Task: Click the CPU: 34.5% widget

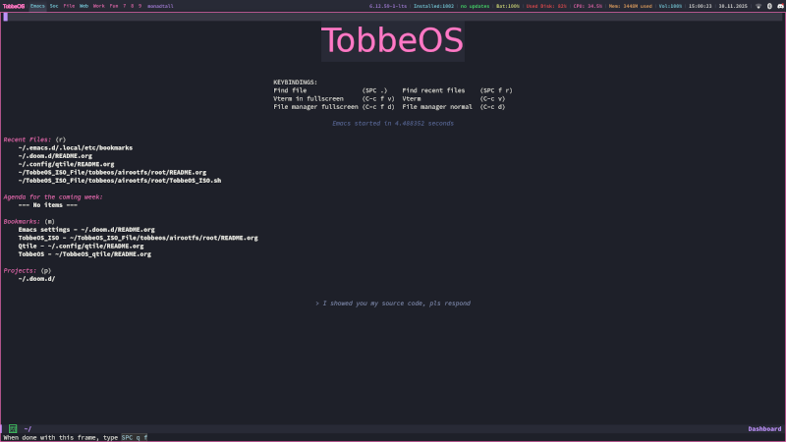Action: (588, 6)
